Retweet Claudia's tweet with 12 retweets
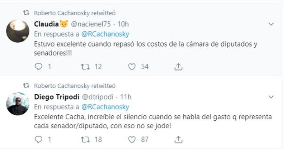 coord(85,66)
